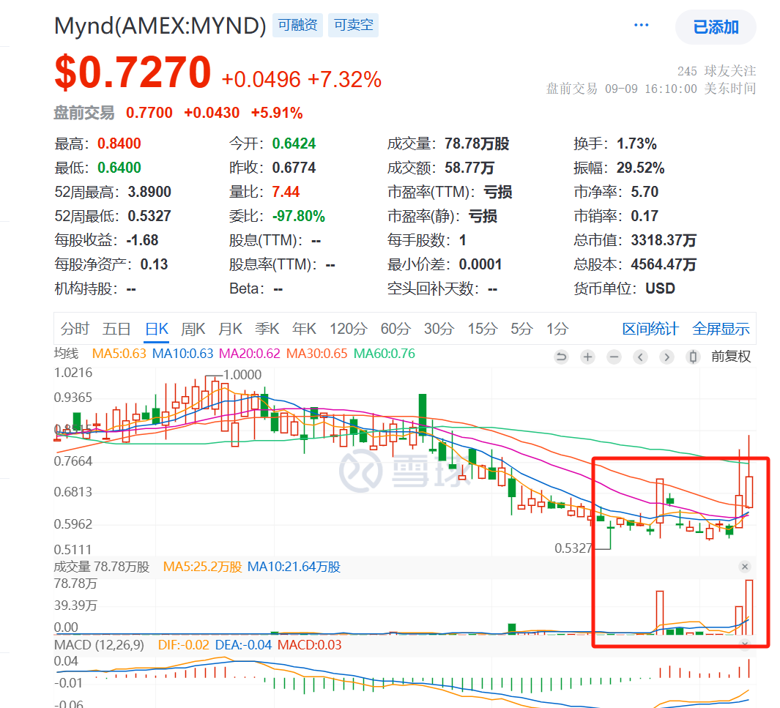
Task: Click the 52周最高 3.8900 value
Action: coord(149,192)
